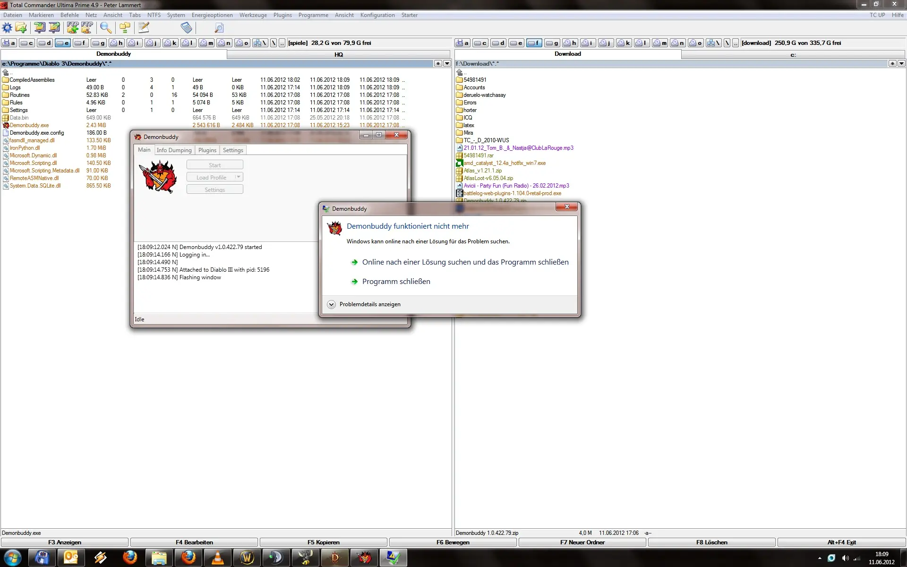The width and height of the screenshot is (907, 567).
Task: Open Winamp from the taskbar
Action: pyautogui.click(x=101, y=558)
